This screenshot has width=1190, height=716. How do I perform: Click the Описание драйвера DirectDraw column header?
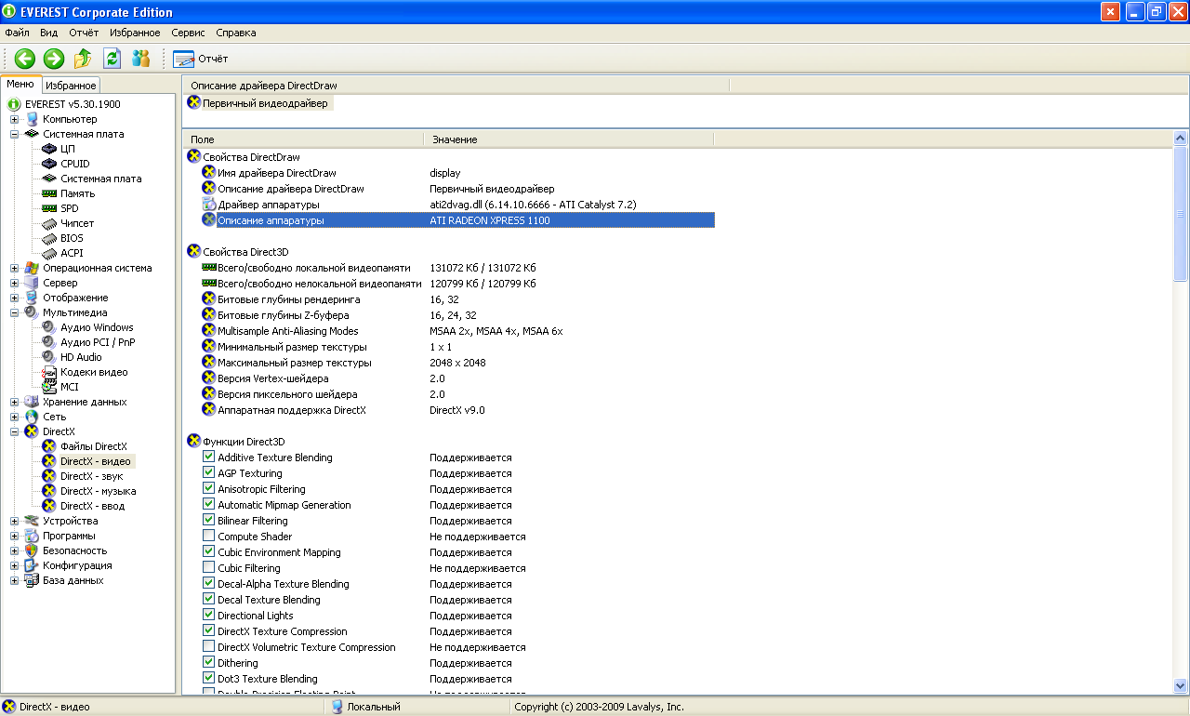[456, 86]
